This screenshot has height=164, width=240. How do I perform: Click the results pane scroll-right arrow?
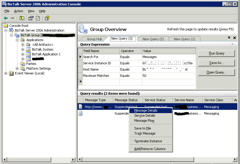[x=235, y=160]
